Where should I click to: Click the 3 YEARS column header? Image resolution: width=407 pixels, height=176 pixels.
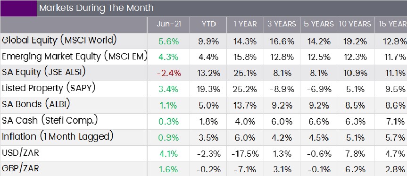pyautogui.click(x=282, y=24)
